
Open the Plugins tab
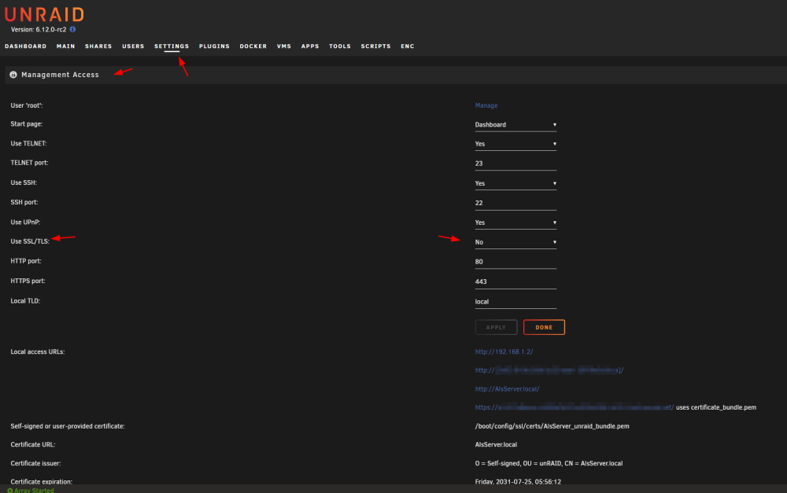(214, 46)
